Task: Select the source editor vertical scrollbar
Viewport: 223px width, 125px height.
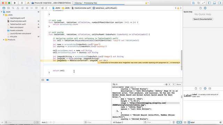Action: (x=182, y=60)
